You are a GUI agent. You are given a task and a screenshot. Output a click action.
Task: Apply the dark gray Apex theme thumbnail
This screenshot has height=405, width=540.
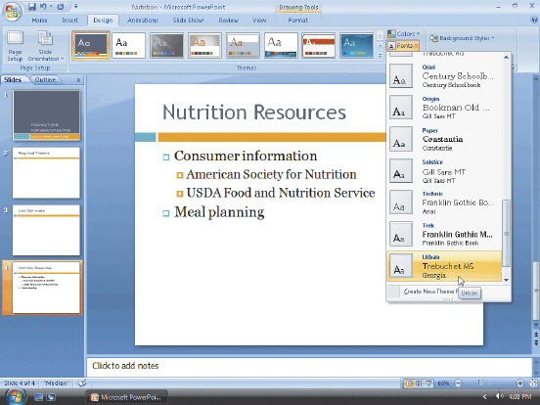pos(166,45)
